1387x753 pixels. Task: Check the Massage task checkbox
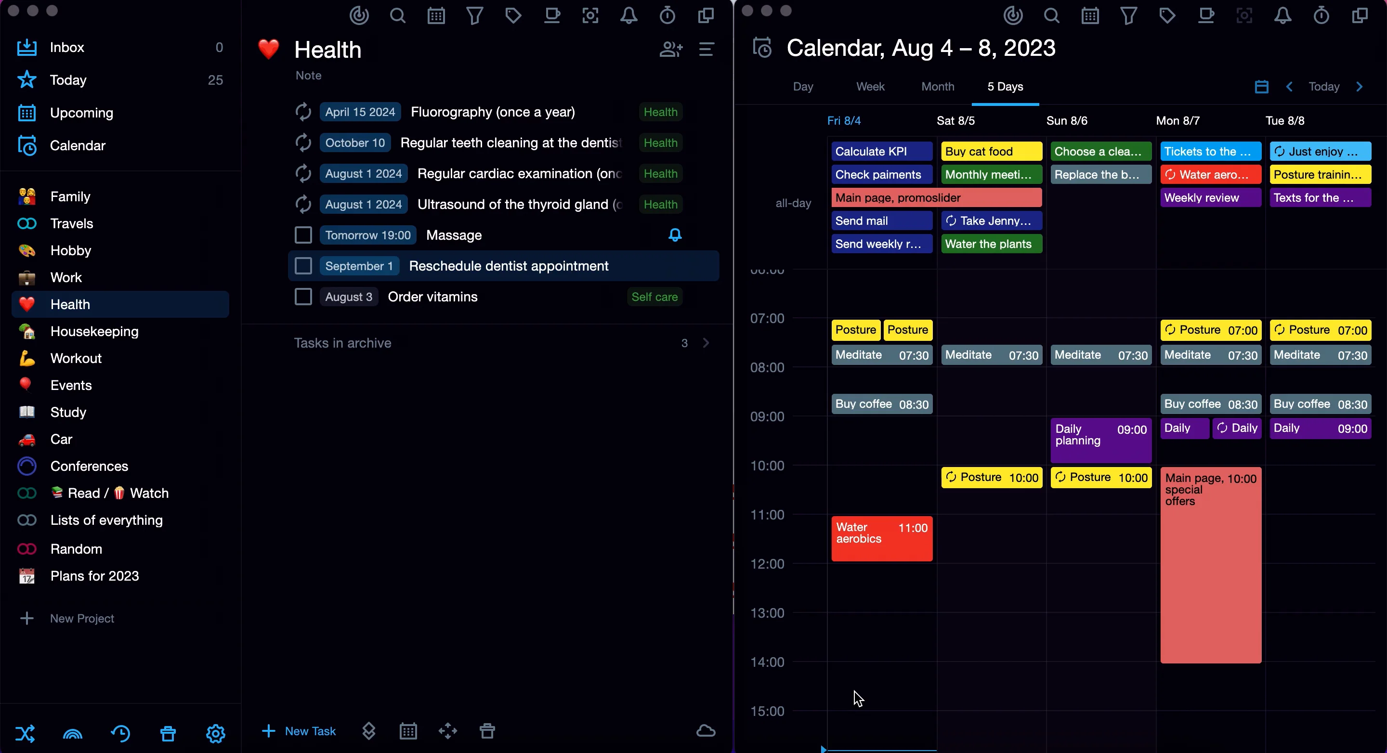coord(303,235)
